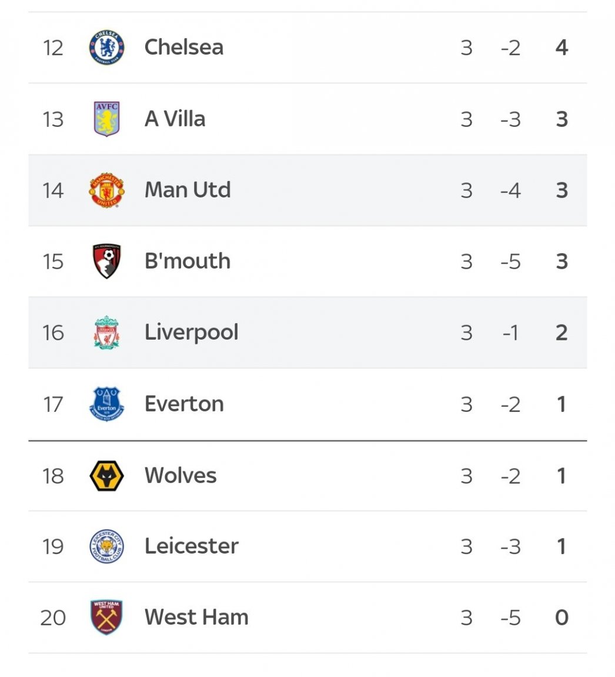The image size is (615, 677).
Task: Tap the West Ham hammers crest
Action: coord(106,618)
